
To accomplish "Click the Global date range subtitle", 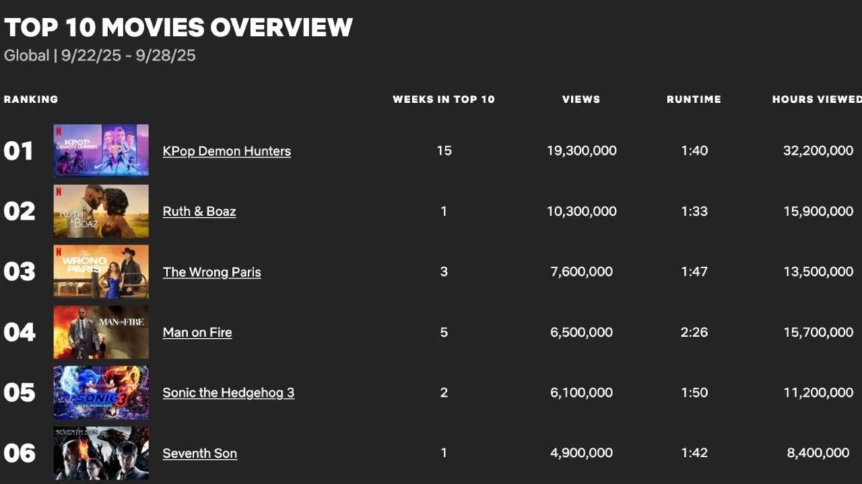I will [x=100, y=55].
